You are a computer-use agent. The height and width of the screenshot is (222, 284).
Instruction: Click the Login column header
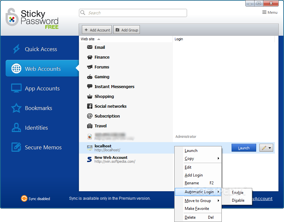click(224, 39)
